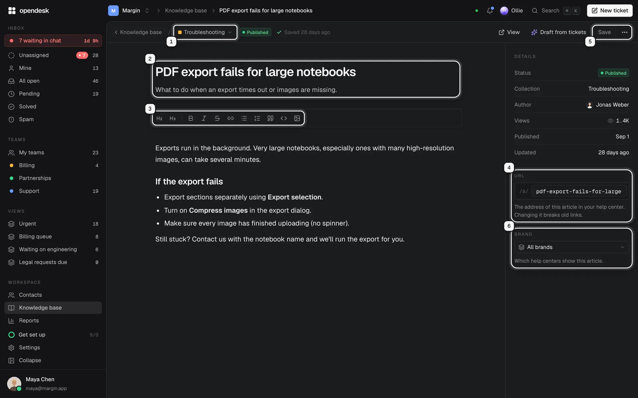This screenshot has width=638, height=398.
Task: Open Get set up checklist
Action: 53,335
